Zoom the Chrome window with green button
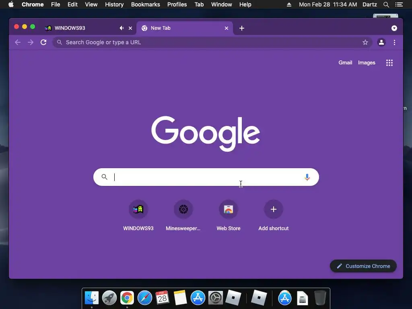The image size is (412, 309). [33, 27]
